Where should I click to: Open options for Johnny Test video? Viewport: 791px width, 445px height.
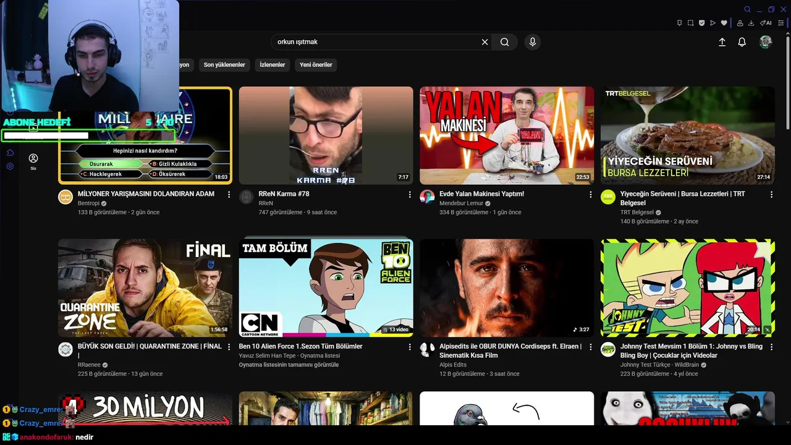[771, 347]
